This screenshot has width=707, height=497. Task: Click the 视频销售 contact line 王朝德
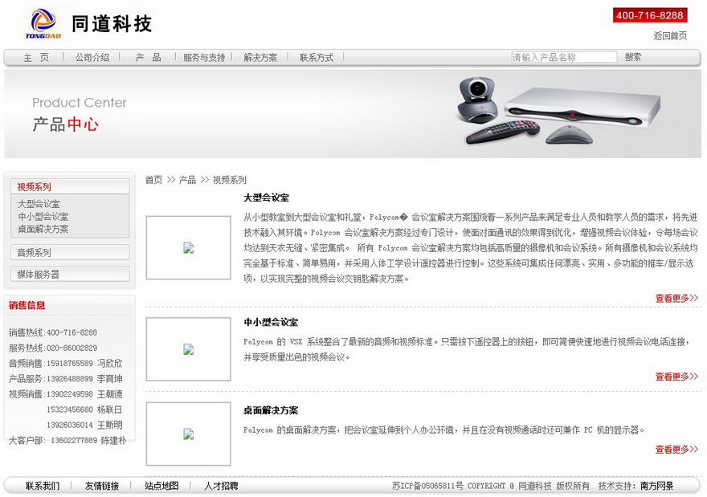[x=66, y=394]
